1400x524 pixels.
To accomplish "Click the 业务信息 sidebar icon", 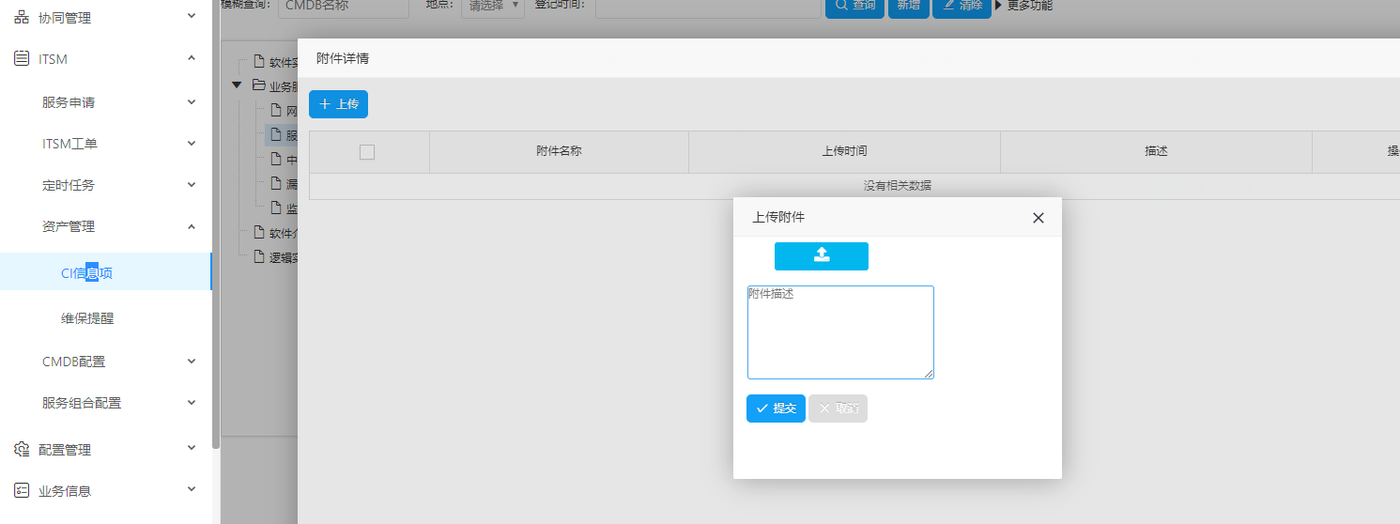I will click(22, 491).
